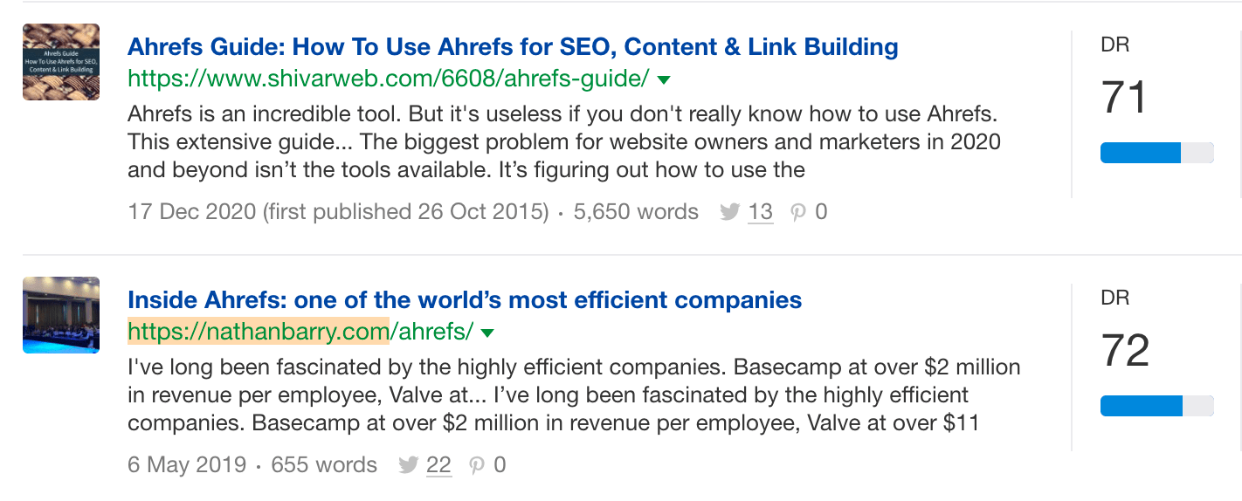The image size is (1242, 501).
Task: Click the Twitter icon for the Inside Ahrefs result
Action: (408, 465)
